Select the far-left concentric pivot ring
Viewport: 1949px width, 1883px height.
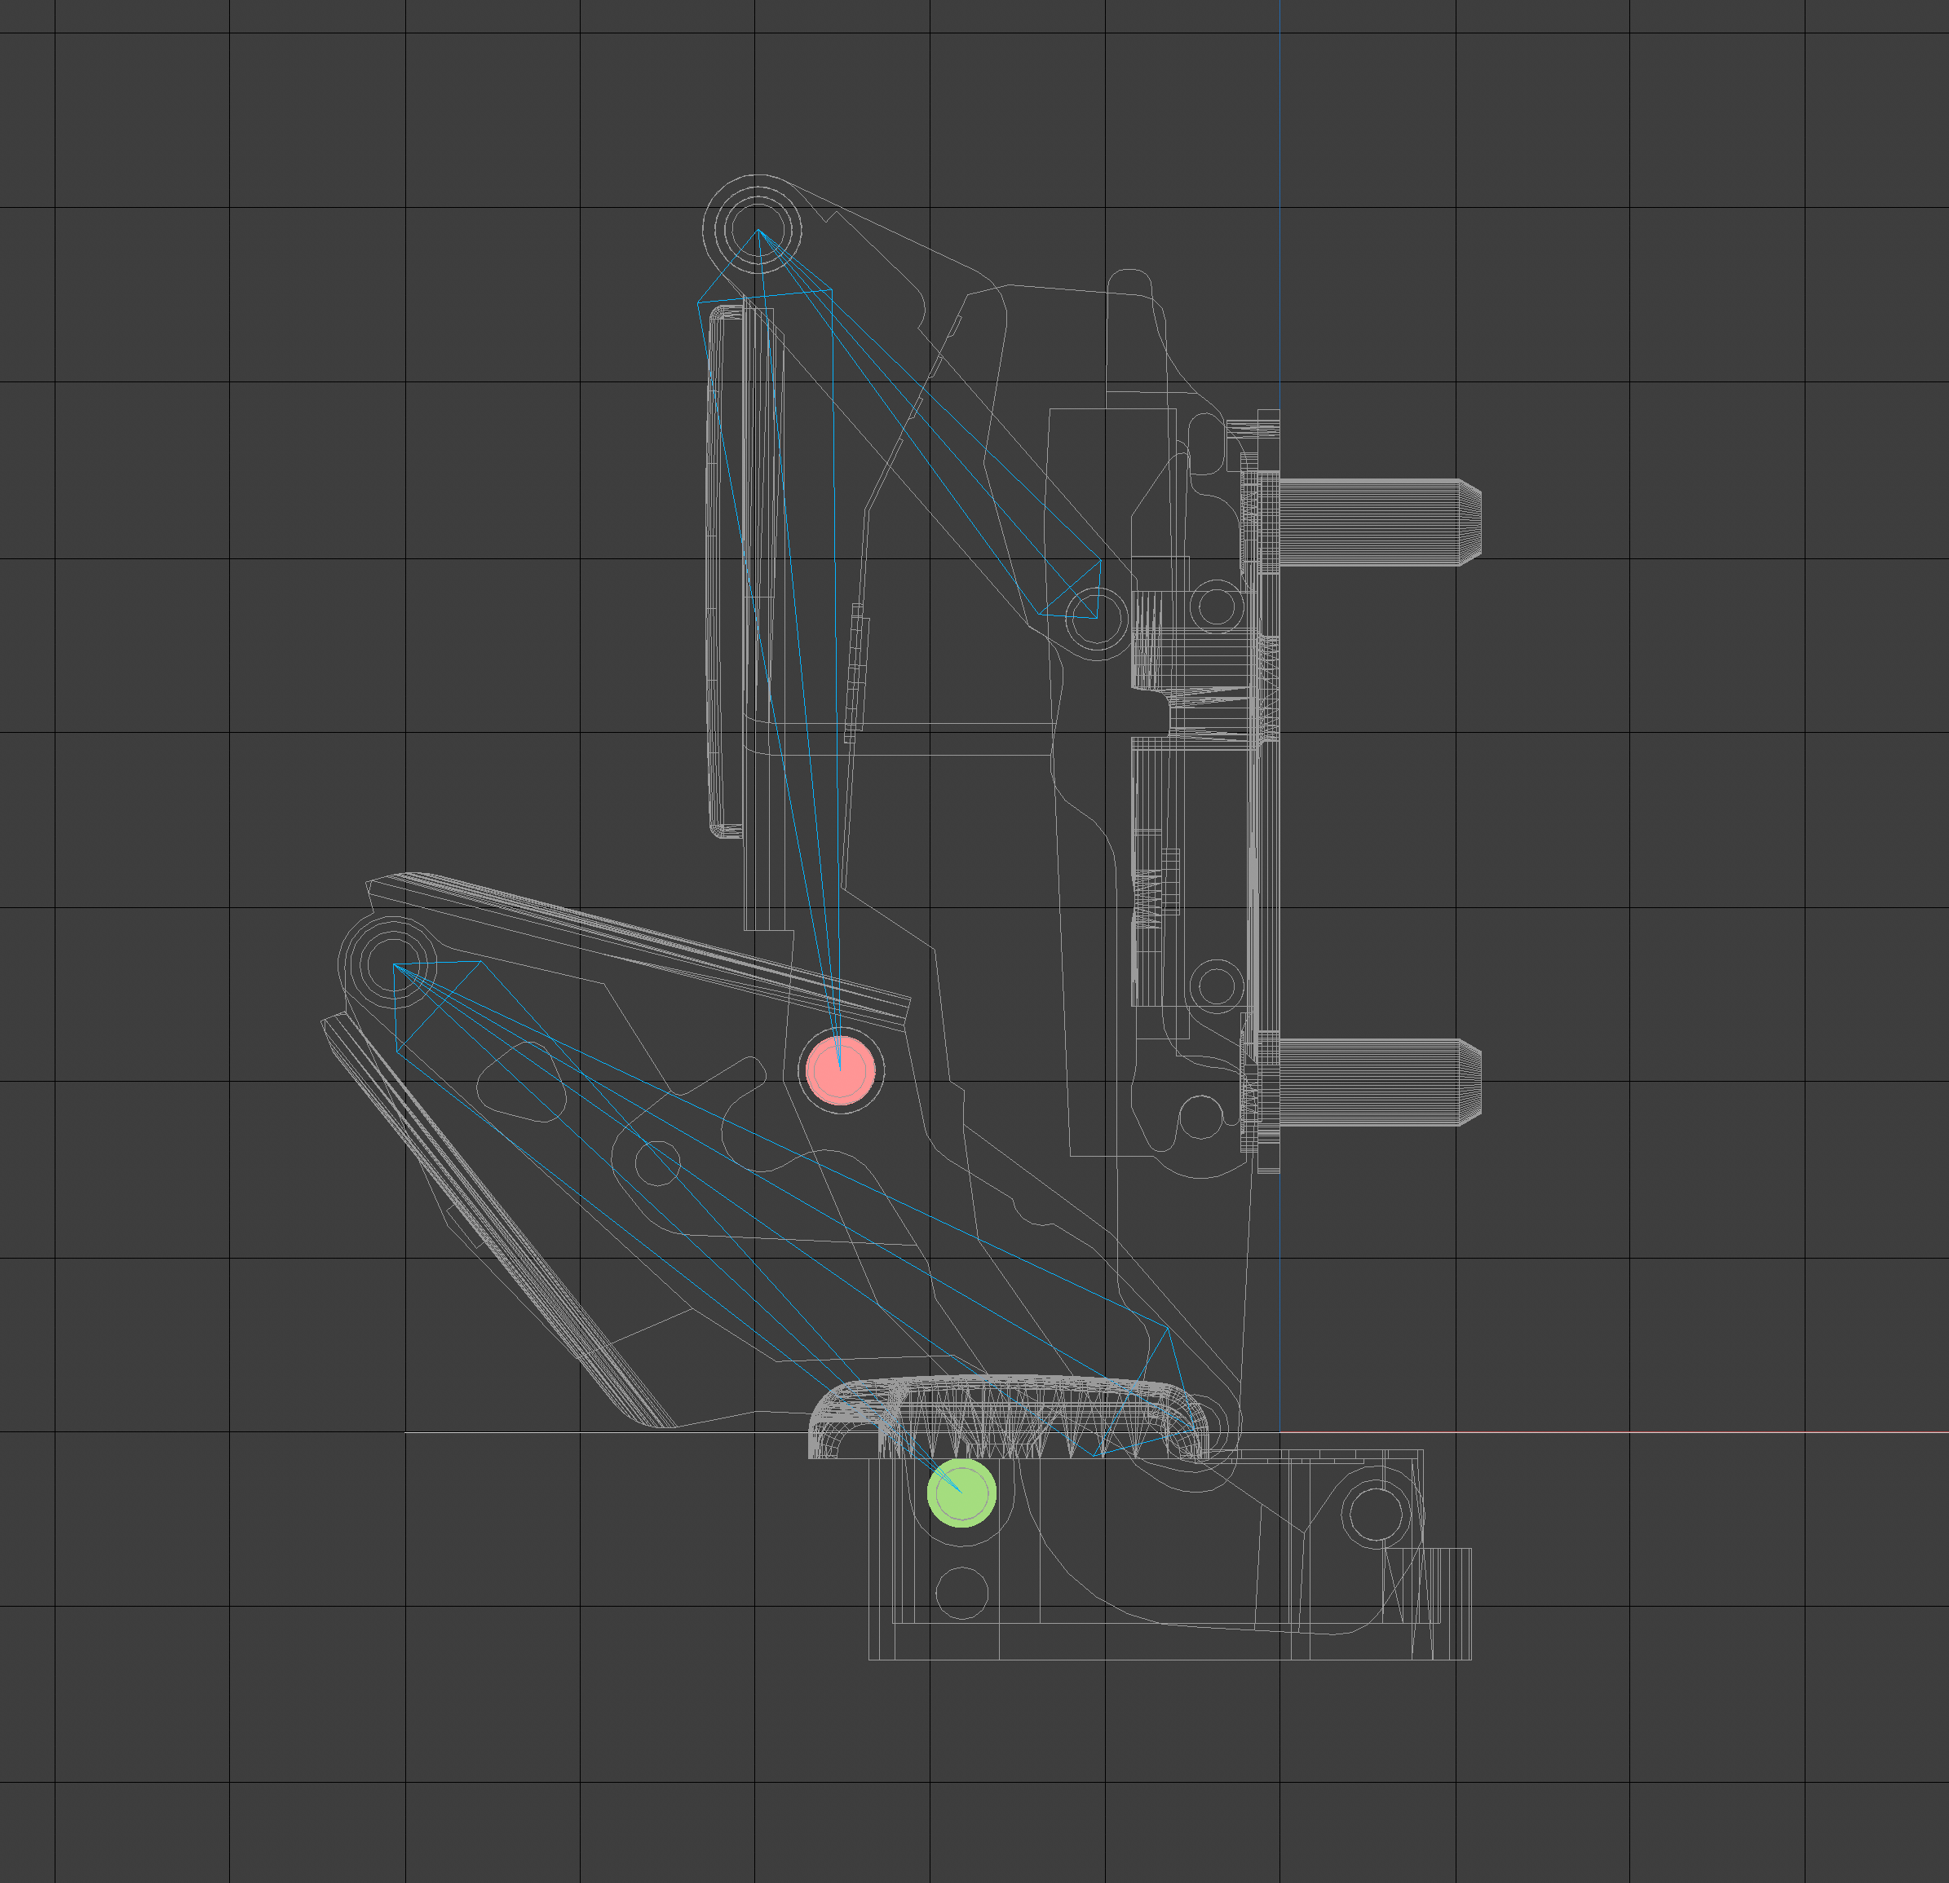394,964
